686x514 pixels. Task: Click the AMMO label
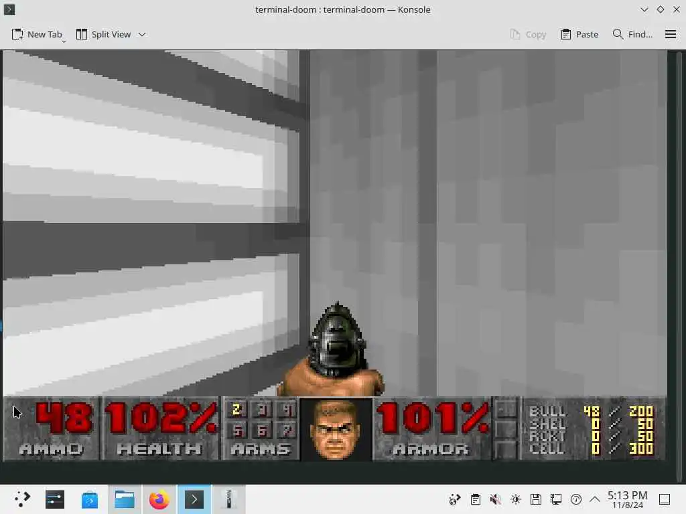[x=51, y=449]
